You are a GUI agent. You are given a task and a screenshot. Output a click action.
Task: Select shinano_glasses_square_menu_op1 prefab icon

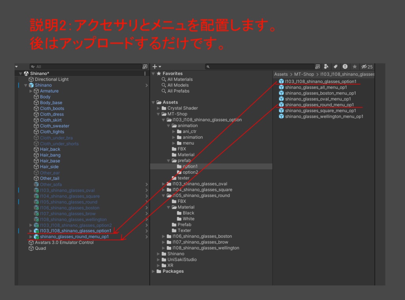coord(281,111)
